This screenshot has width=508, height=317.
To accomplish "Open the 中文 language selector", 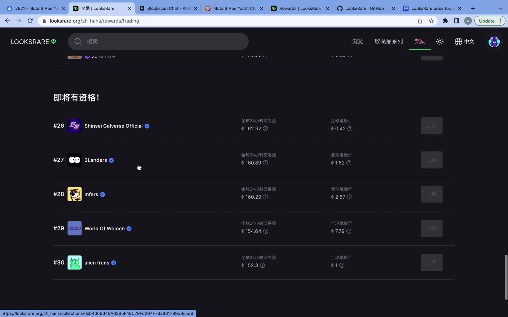I will [x=464, y=42].
